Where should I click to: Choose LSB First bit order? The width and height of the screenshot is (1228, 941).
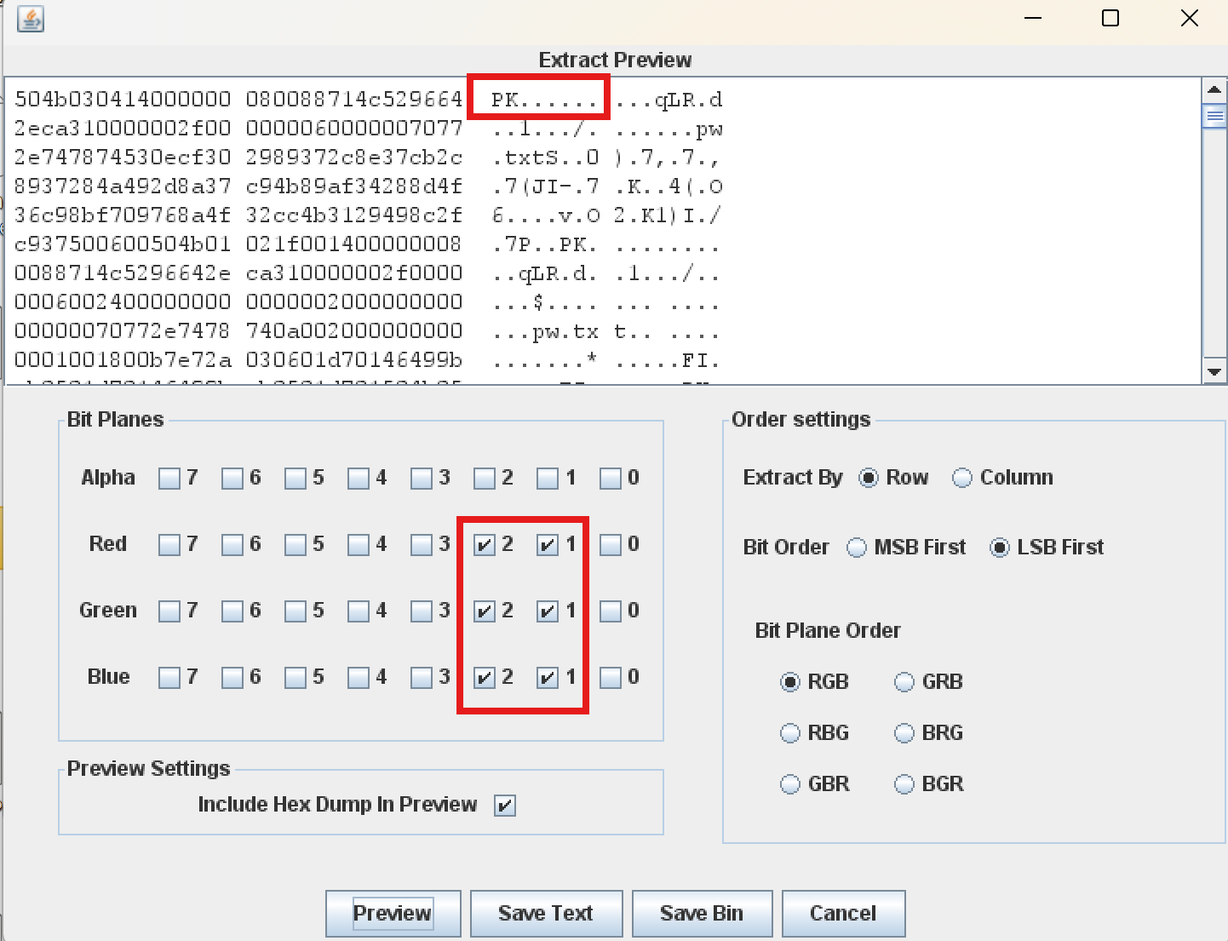pyautogui.click(x=1000, y=548)
